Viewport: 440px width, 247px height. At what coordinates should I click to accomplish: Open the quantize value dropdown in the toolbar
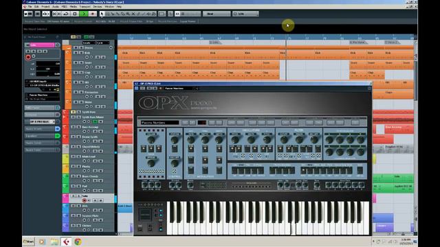click(x=245, y=14)
